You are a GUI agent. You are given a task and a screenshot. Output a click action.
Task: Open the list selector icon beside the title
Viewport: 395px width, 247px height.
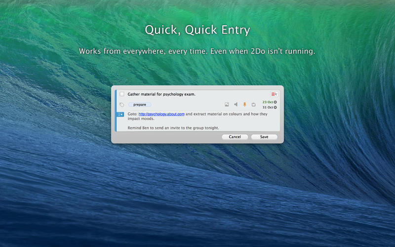tap(274, 94)
